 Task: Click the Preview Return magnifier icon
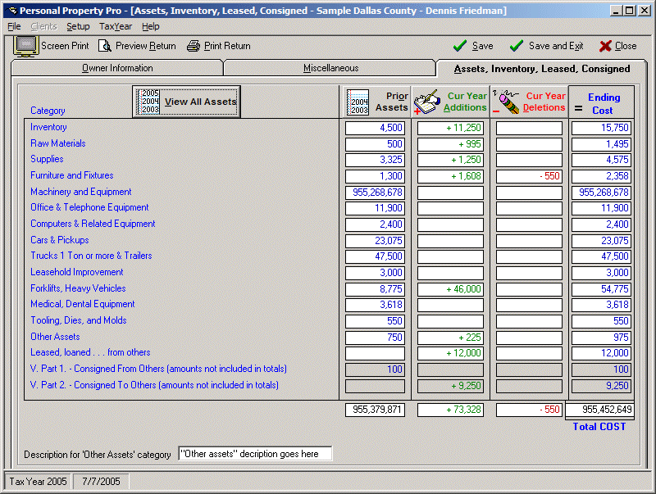(x=105, y=46)
